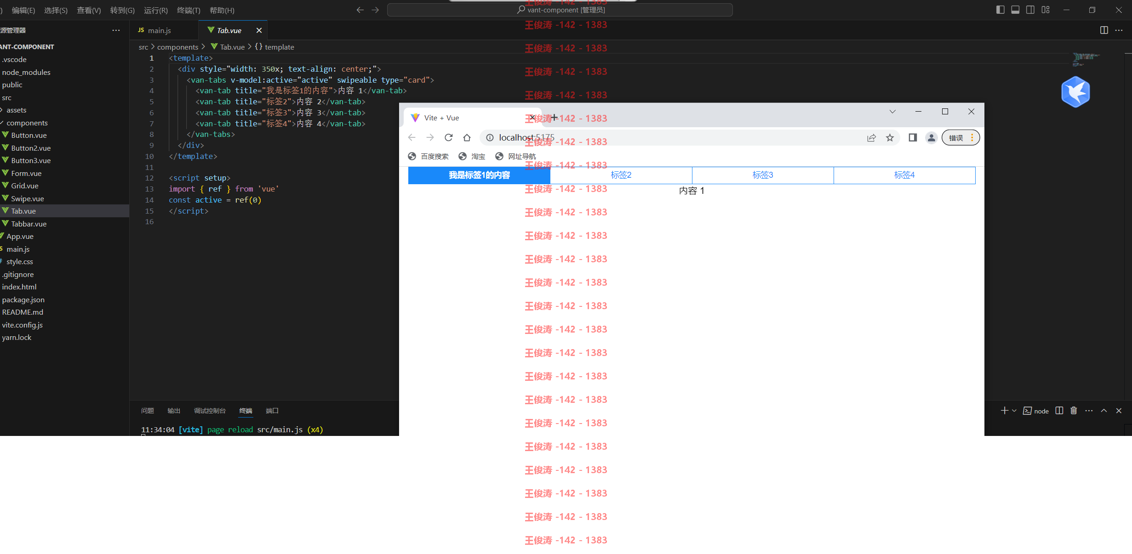Open App.vue in explorer

pos(64,237)
